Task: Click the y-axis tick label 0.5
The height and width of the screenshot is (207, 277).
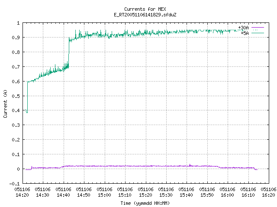Action: pos(16,96)
